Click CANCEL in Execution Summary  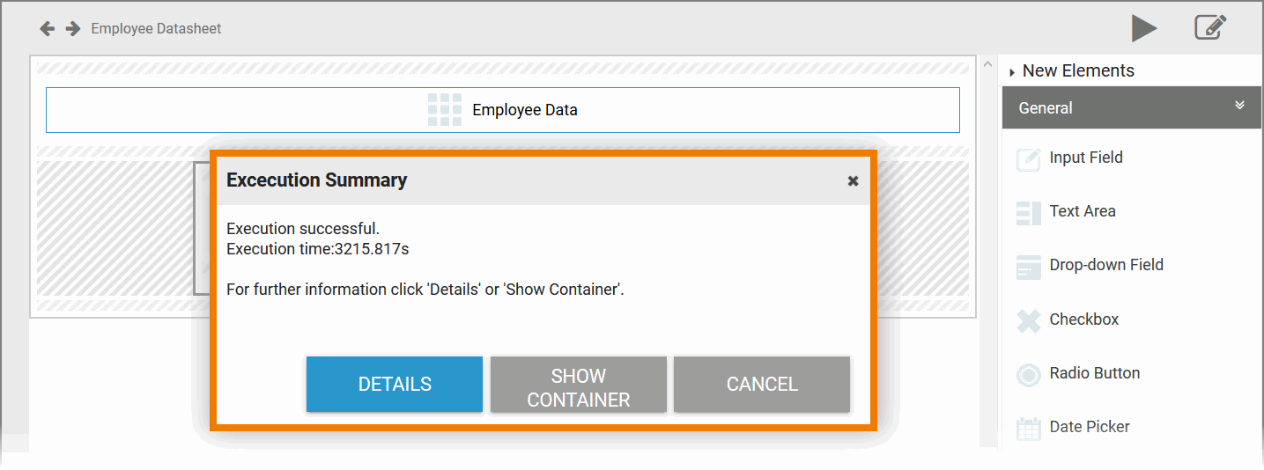pyautogui.click(x=762, y=385)
